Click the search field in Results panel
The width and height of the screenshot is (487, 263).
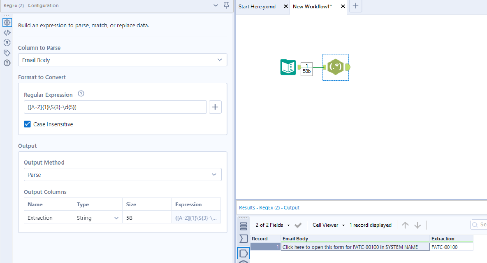[x=480, y=224]
